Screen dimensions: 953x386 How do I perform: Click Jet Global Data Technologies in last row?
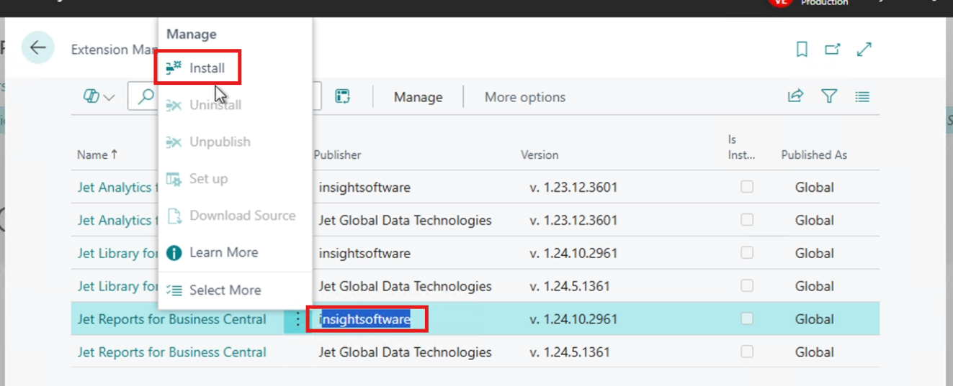(405, 352)
